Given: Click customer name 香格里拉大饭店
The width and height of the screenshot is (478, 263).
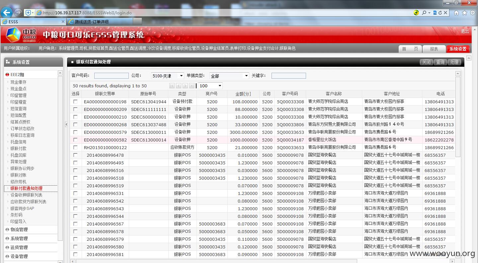Looking at the screenshot, I should 322,140.
